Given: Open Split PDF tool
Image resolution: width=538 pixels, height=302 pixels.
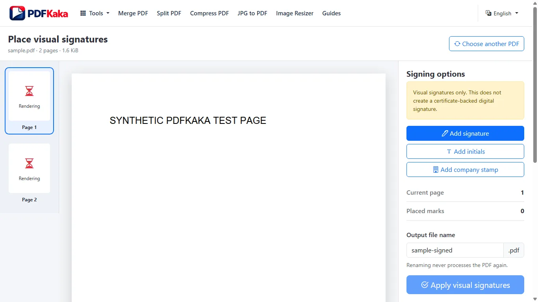Looking at the screenshot, I should 169,13.
